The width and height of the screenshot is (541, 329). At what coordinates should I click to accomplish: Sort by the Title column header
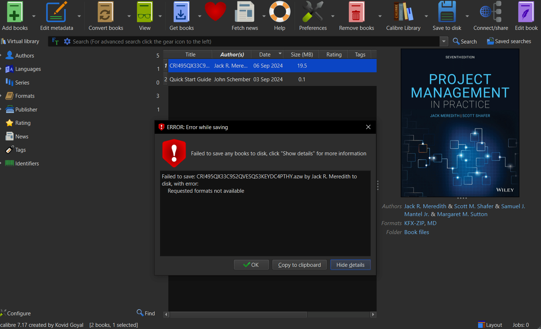pos(190,54)
